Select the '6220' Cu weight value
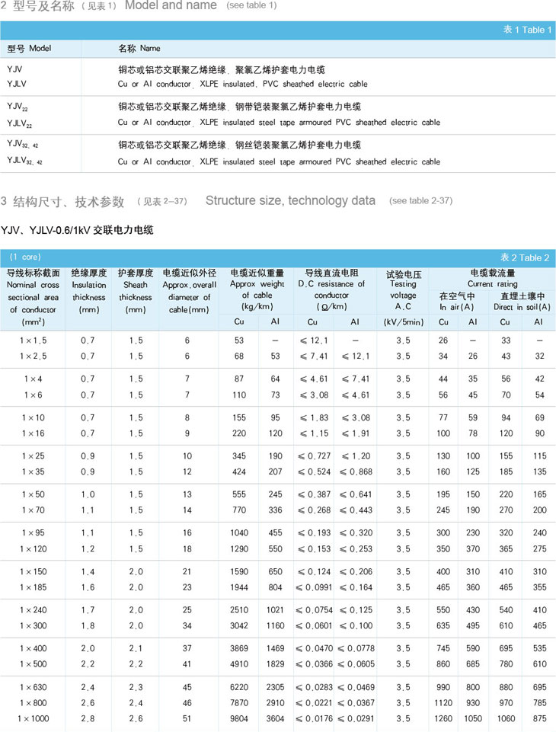Image resolution: width=556 pixels, height=732 pixels. [x=239, y=687]
